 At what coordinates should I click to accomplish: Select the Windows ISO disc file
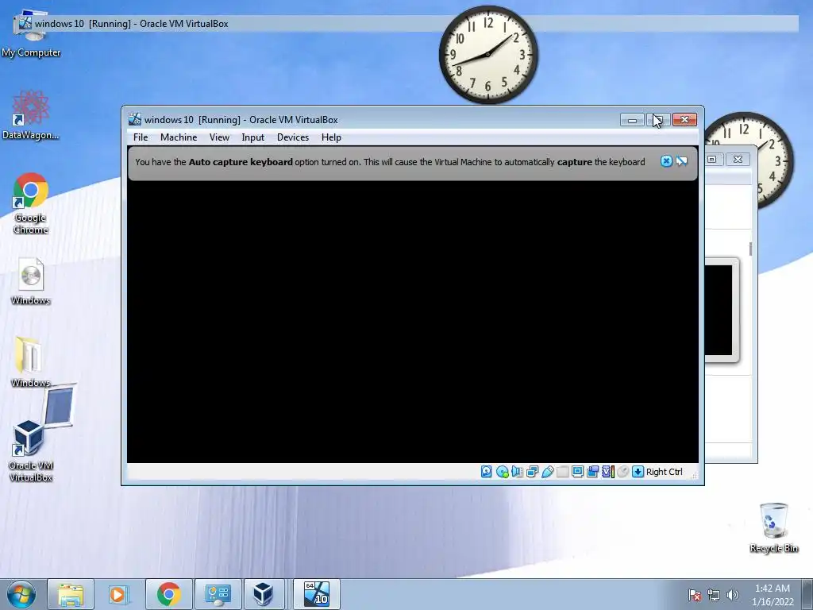pyautogui.click(x=31, y=281)
